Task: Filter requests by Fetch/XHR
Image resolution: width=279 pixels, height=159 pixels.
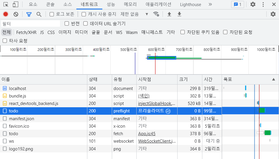Action: [x=26, y=32]
